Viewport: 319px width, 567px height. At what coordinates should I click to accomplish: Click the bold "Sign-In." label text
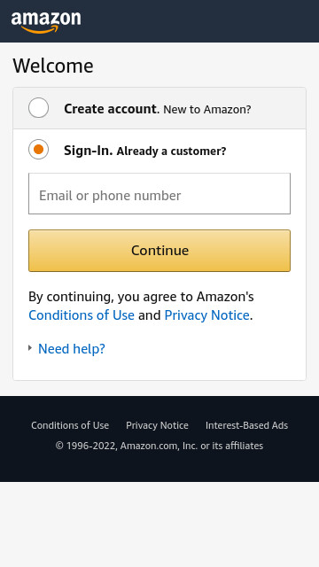(x=89, y=151)
